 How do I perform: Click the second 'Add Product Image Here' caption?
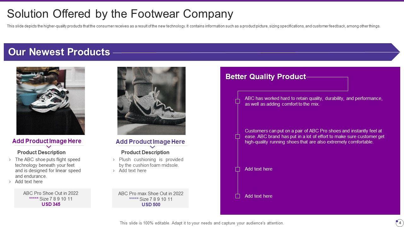tap(150, 142)
